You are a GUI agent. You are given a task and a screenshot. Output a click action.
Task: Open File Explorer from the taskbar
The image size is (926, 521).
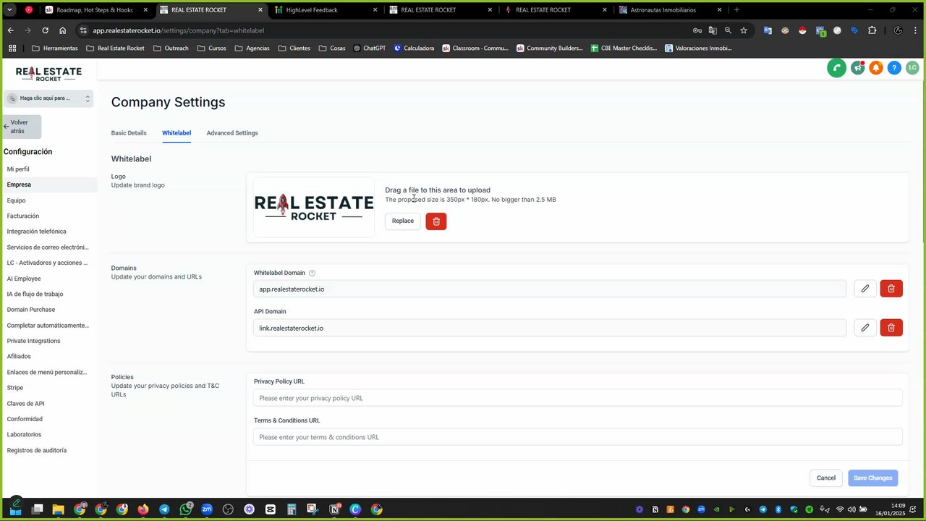point(59,509)
